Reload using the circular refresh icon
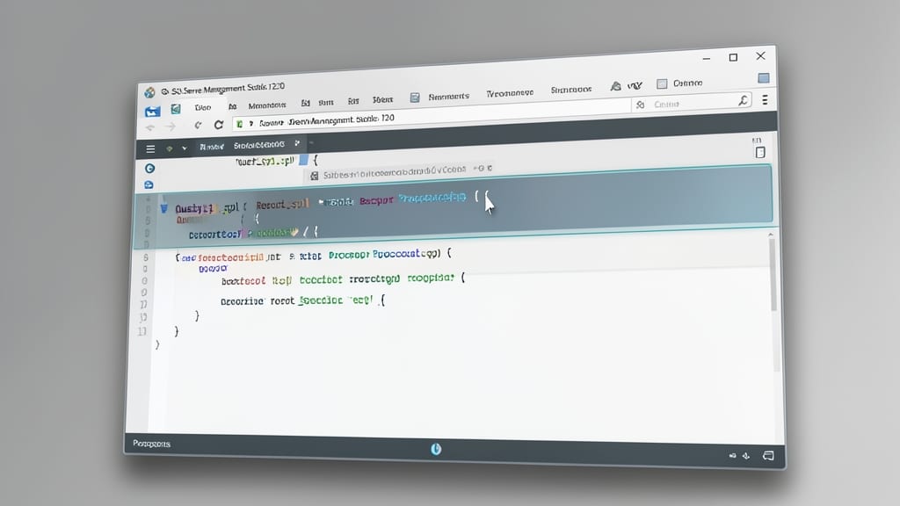900x506 pixels. tap(219, 125)
